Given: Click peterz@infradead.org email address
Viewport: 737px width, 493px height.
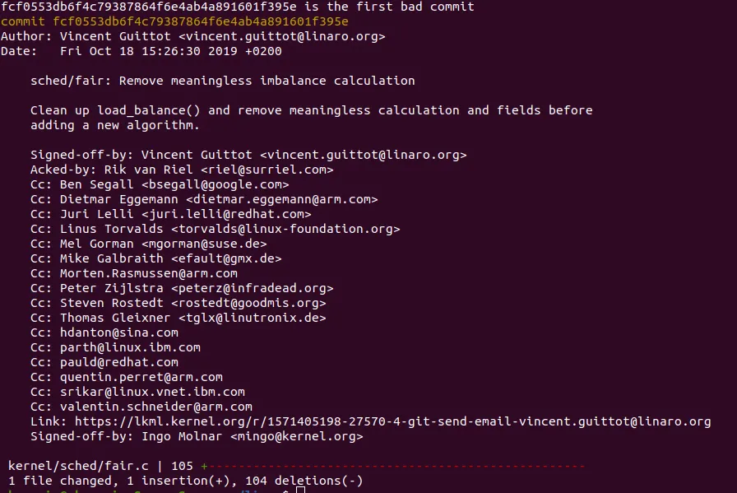Looking at the screenshot, I should pos(252,288).
